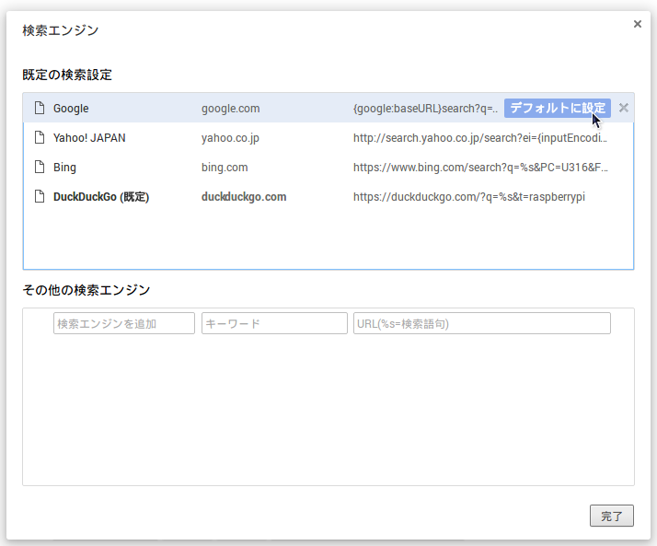
Task: Click the page icon beside DuckDuckGo
Action: (40, 196)
